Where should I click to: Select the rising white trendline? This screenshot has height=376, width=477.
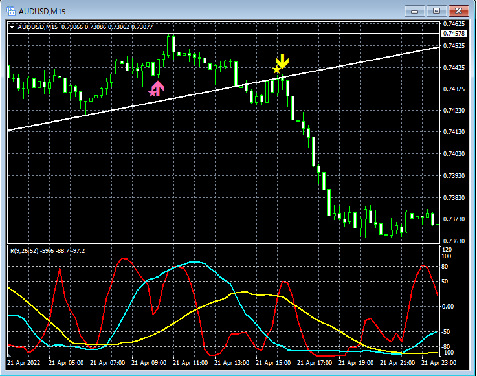(223, 89)
